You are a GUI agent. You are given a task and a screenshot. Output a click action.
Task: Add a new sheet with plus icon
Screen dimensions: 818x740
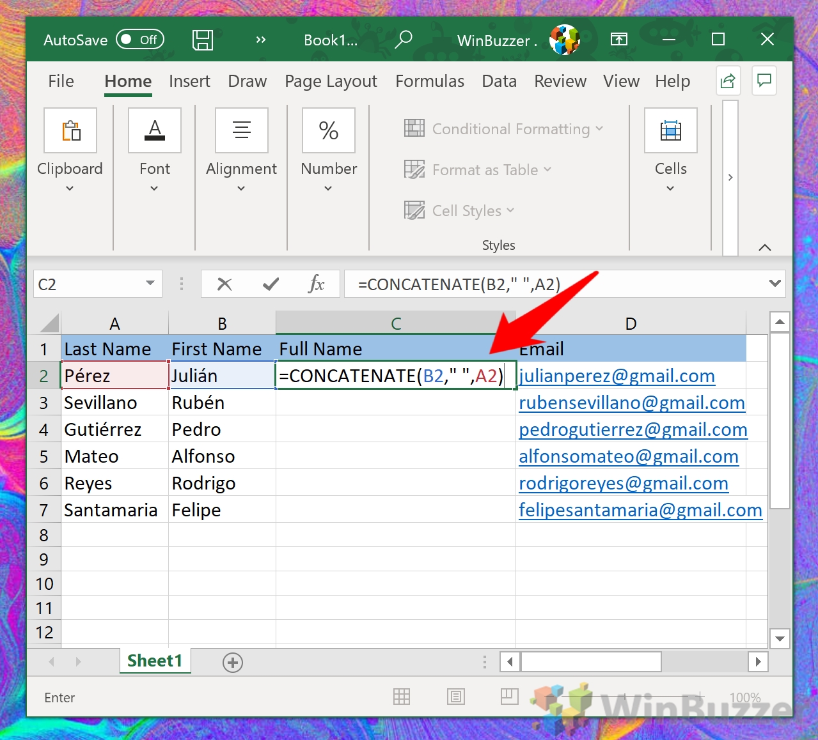point(233,663)
